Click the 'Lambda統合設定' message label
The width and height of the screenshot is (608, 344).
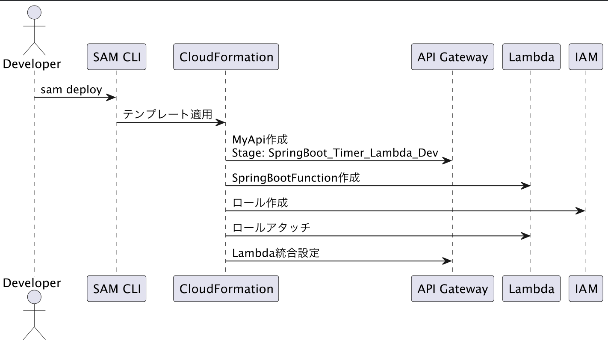[276, 252]
